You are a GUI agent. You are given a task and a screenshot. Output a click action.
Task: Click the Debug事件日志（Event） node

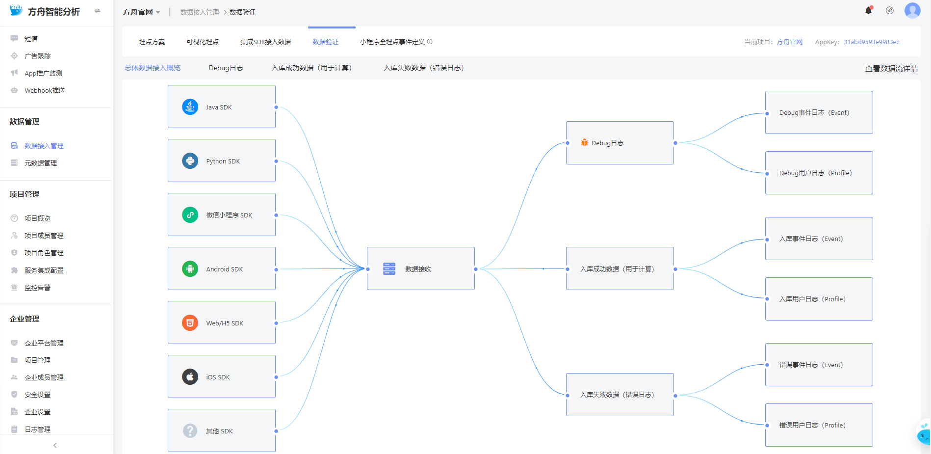819,112
